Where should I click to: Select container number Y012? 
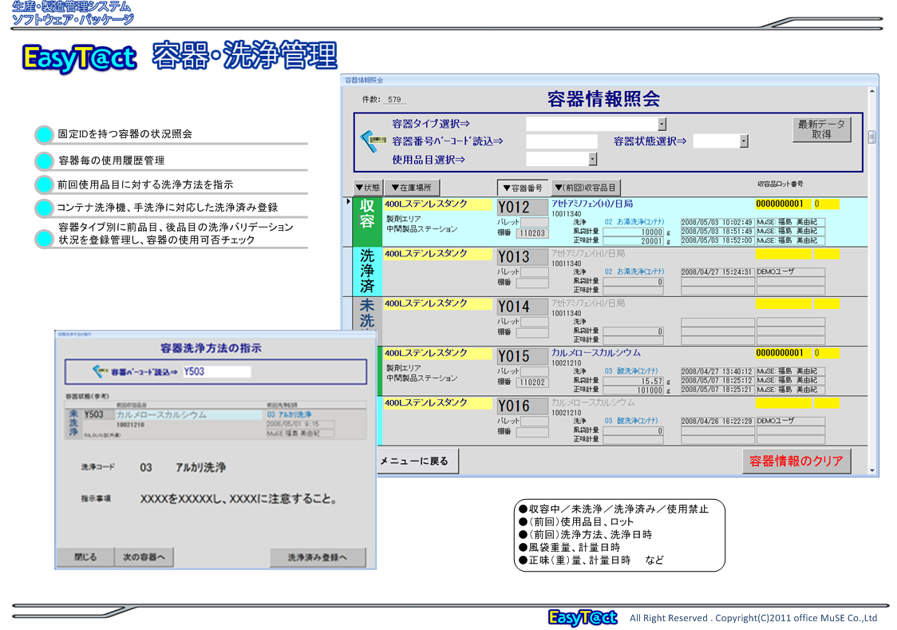pyautogui.click(x=522, y=207)
